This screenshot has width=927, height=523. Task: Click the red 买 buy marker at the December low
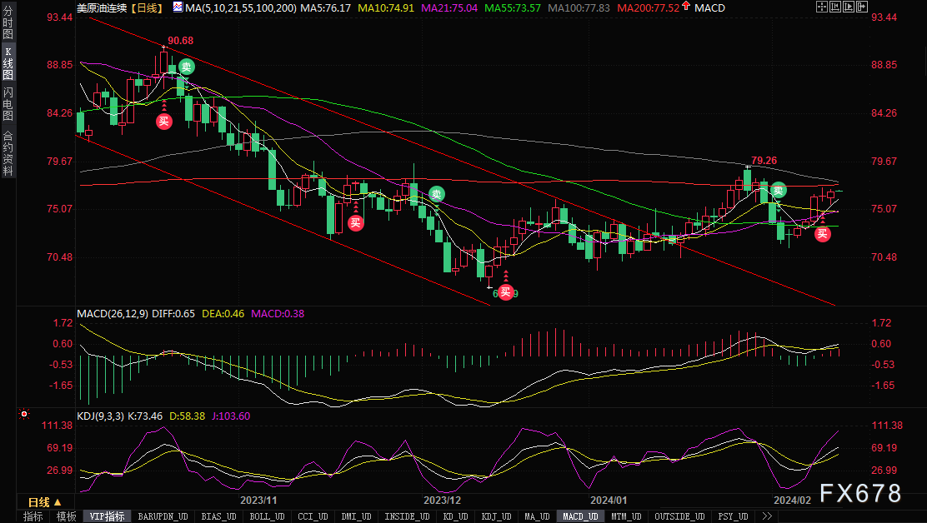(505, 292)
